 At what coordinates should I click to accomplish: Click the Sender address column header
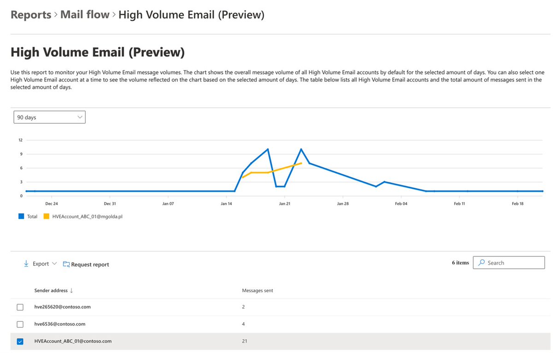pyautogui.click(x=51, y=290)
